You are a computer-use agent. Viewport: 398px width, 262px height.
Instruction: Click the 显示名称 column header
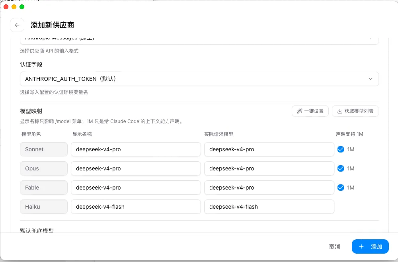(82, 134)
